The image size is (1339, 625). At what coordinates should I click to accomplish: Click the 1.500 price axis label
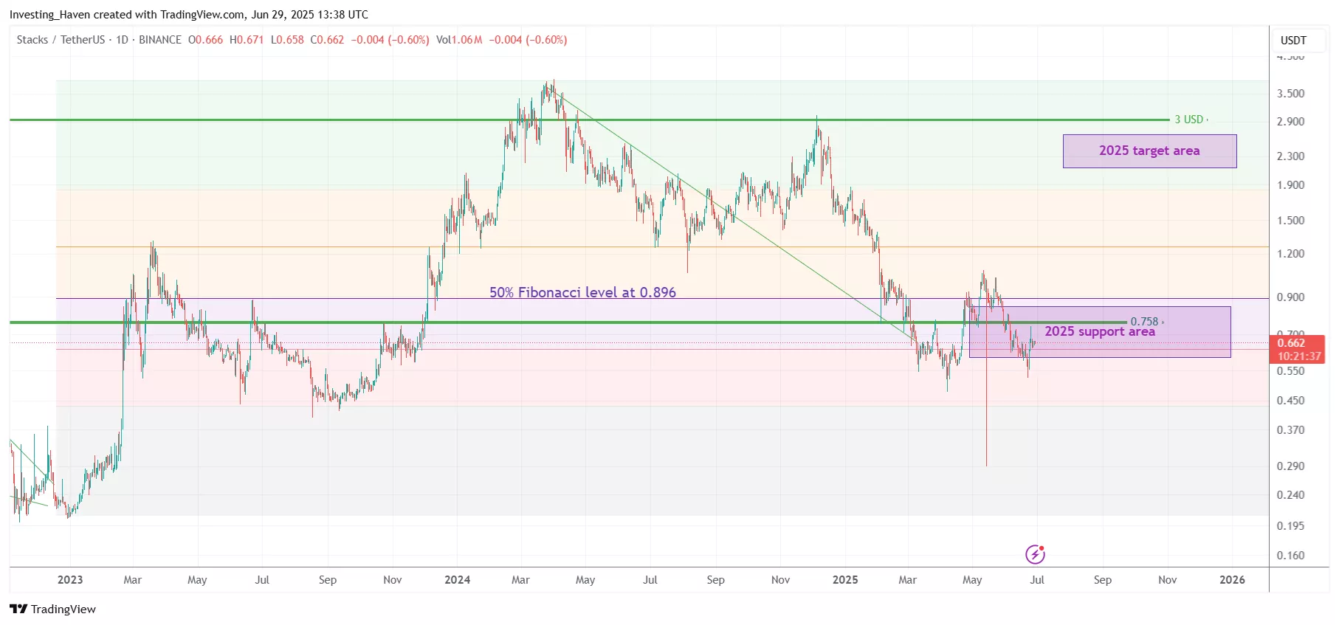pyautogui.click(x=1290, y=221)
